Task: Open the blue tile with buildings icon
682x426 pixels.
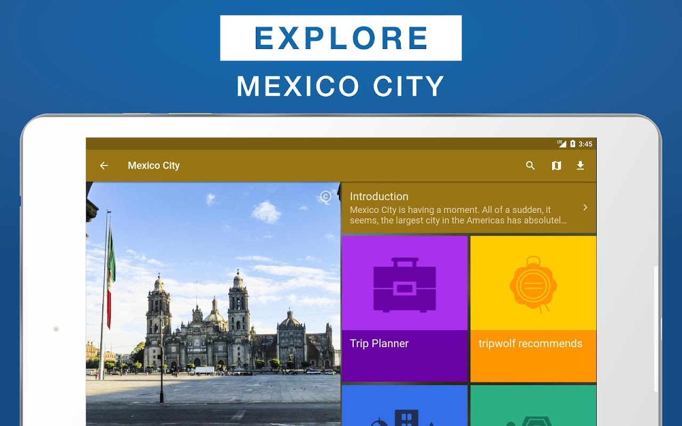Action: coord(404,405)
